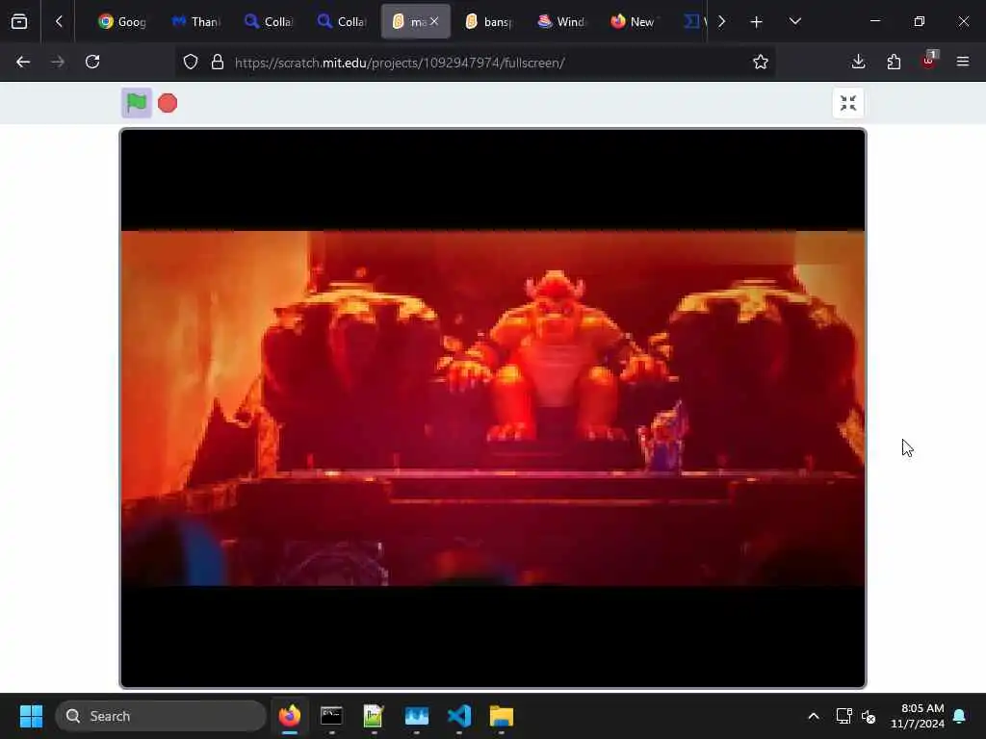Screen dimensions: 986x739
Task: Open Visual Studio Code from taskbar
Action: tap(459, 716)
